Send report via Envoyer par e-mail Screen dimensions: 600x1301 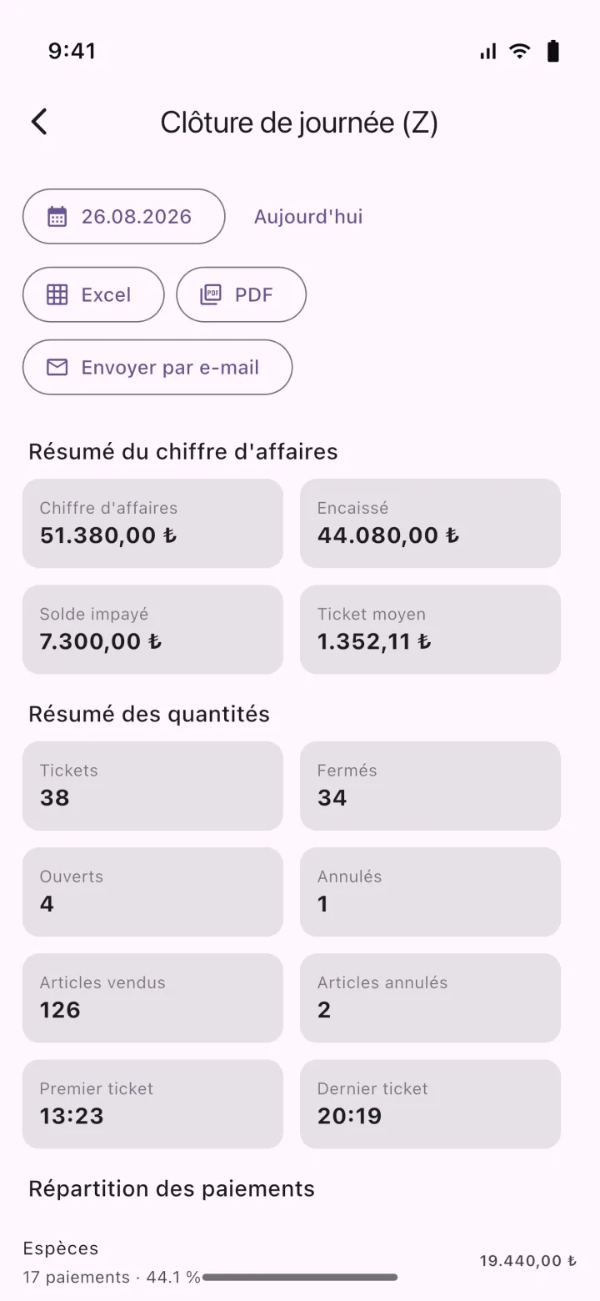(157, 367)
